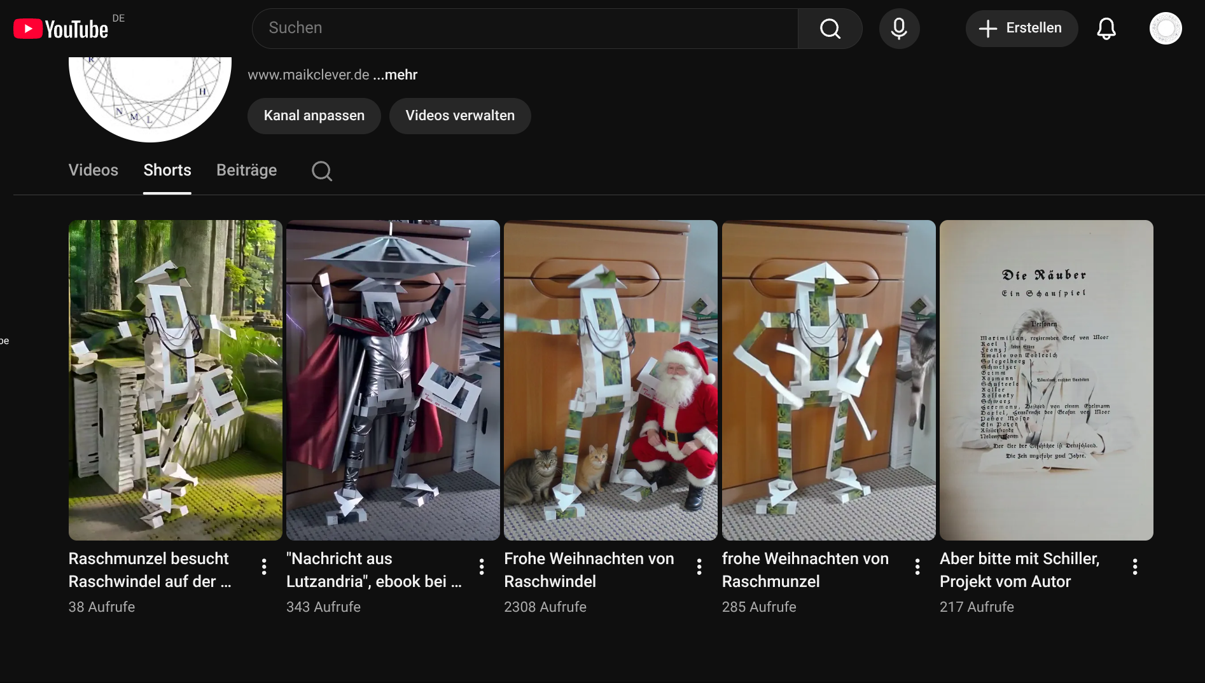Open options for Frohe Weihnachten von Raschwindel

[699, 567]
